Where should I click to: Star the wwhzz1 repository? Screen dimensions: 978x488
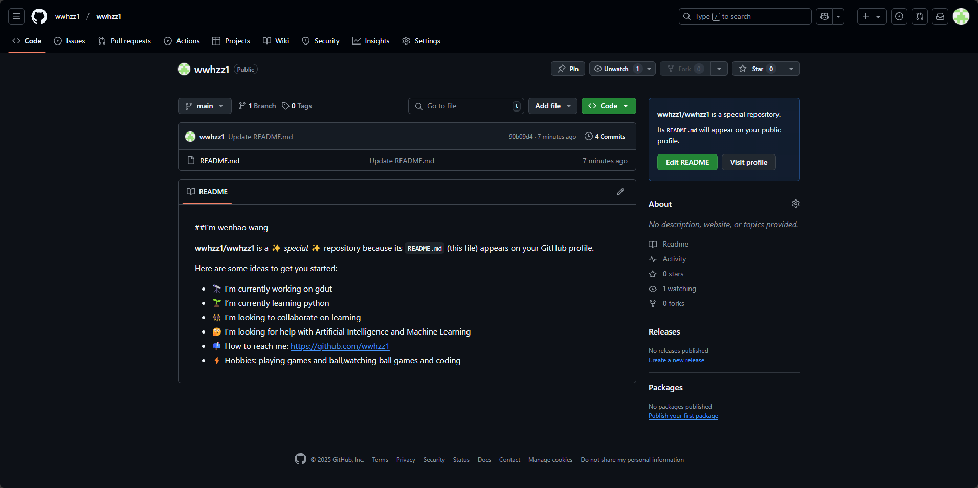758,69
